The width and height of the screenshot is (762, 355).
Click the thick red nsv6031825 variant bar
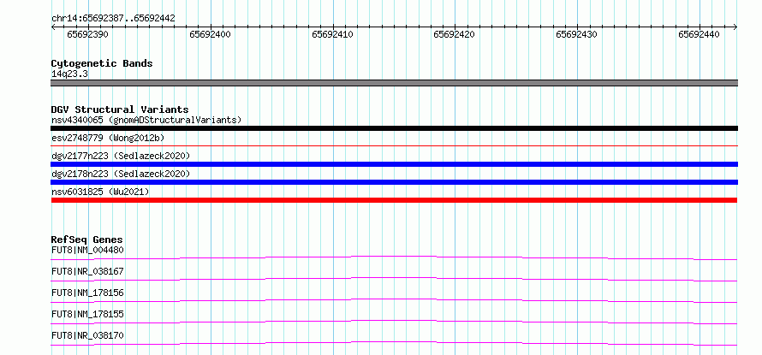pyautogui.click(x=394, y=200)
